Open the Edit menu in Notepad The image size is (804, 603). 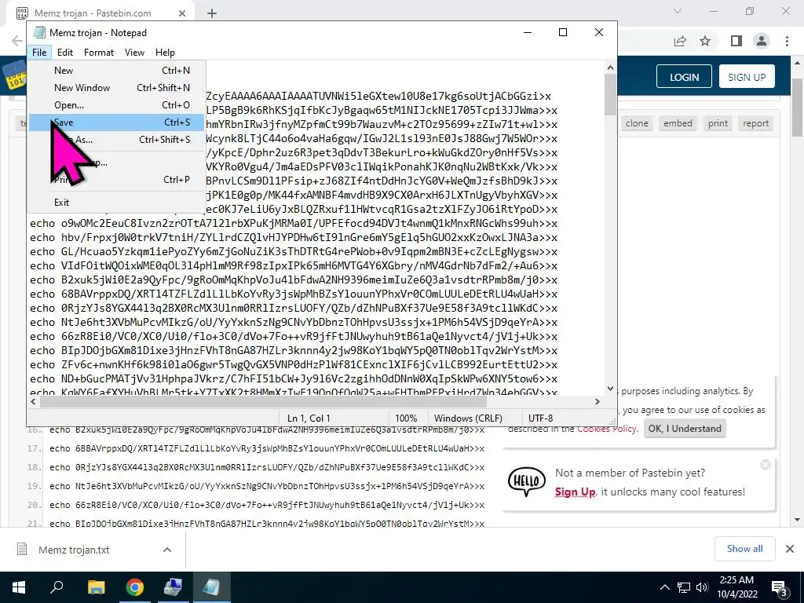coord(64,53)
